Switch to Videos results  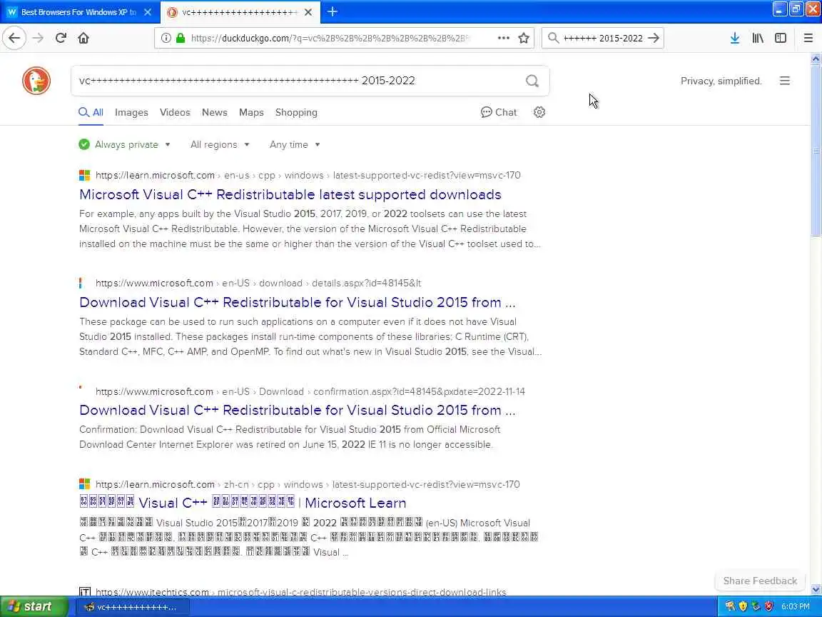click(x=175, y=112)
